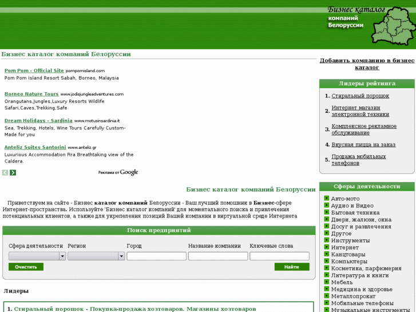Click green bullet icon beside Двери, жалюзи, окна
This screenshot has width=416, height=312.
click(x=327, y=219)
